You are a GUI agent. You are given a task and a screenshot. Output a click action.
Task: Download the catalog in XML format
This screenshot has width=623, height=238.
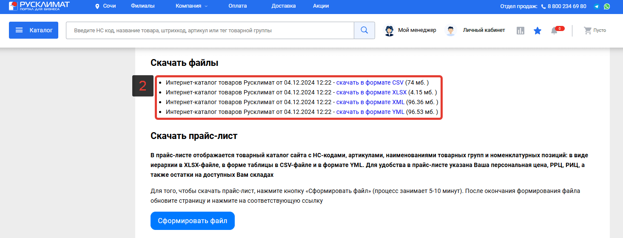coord(370,102)
